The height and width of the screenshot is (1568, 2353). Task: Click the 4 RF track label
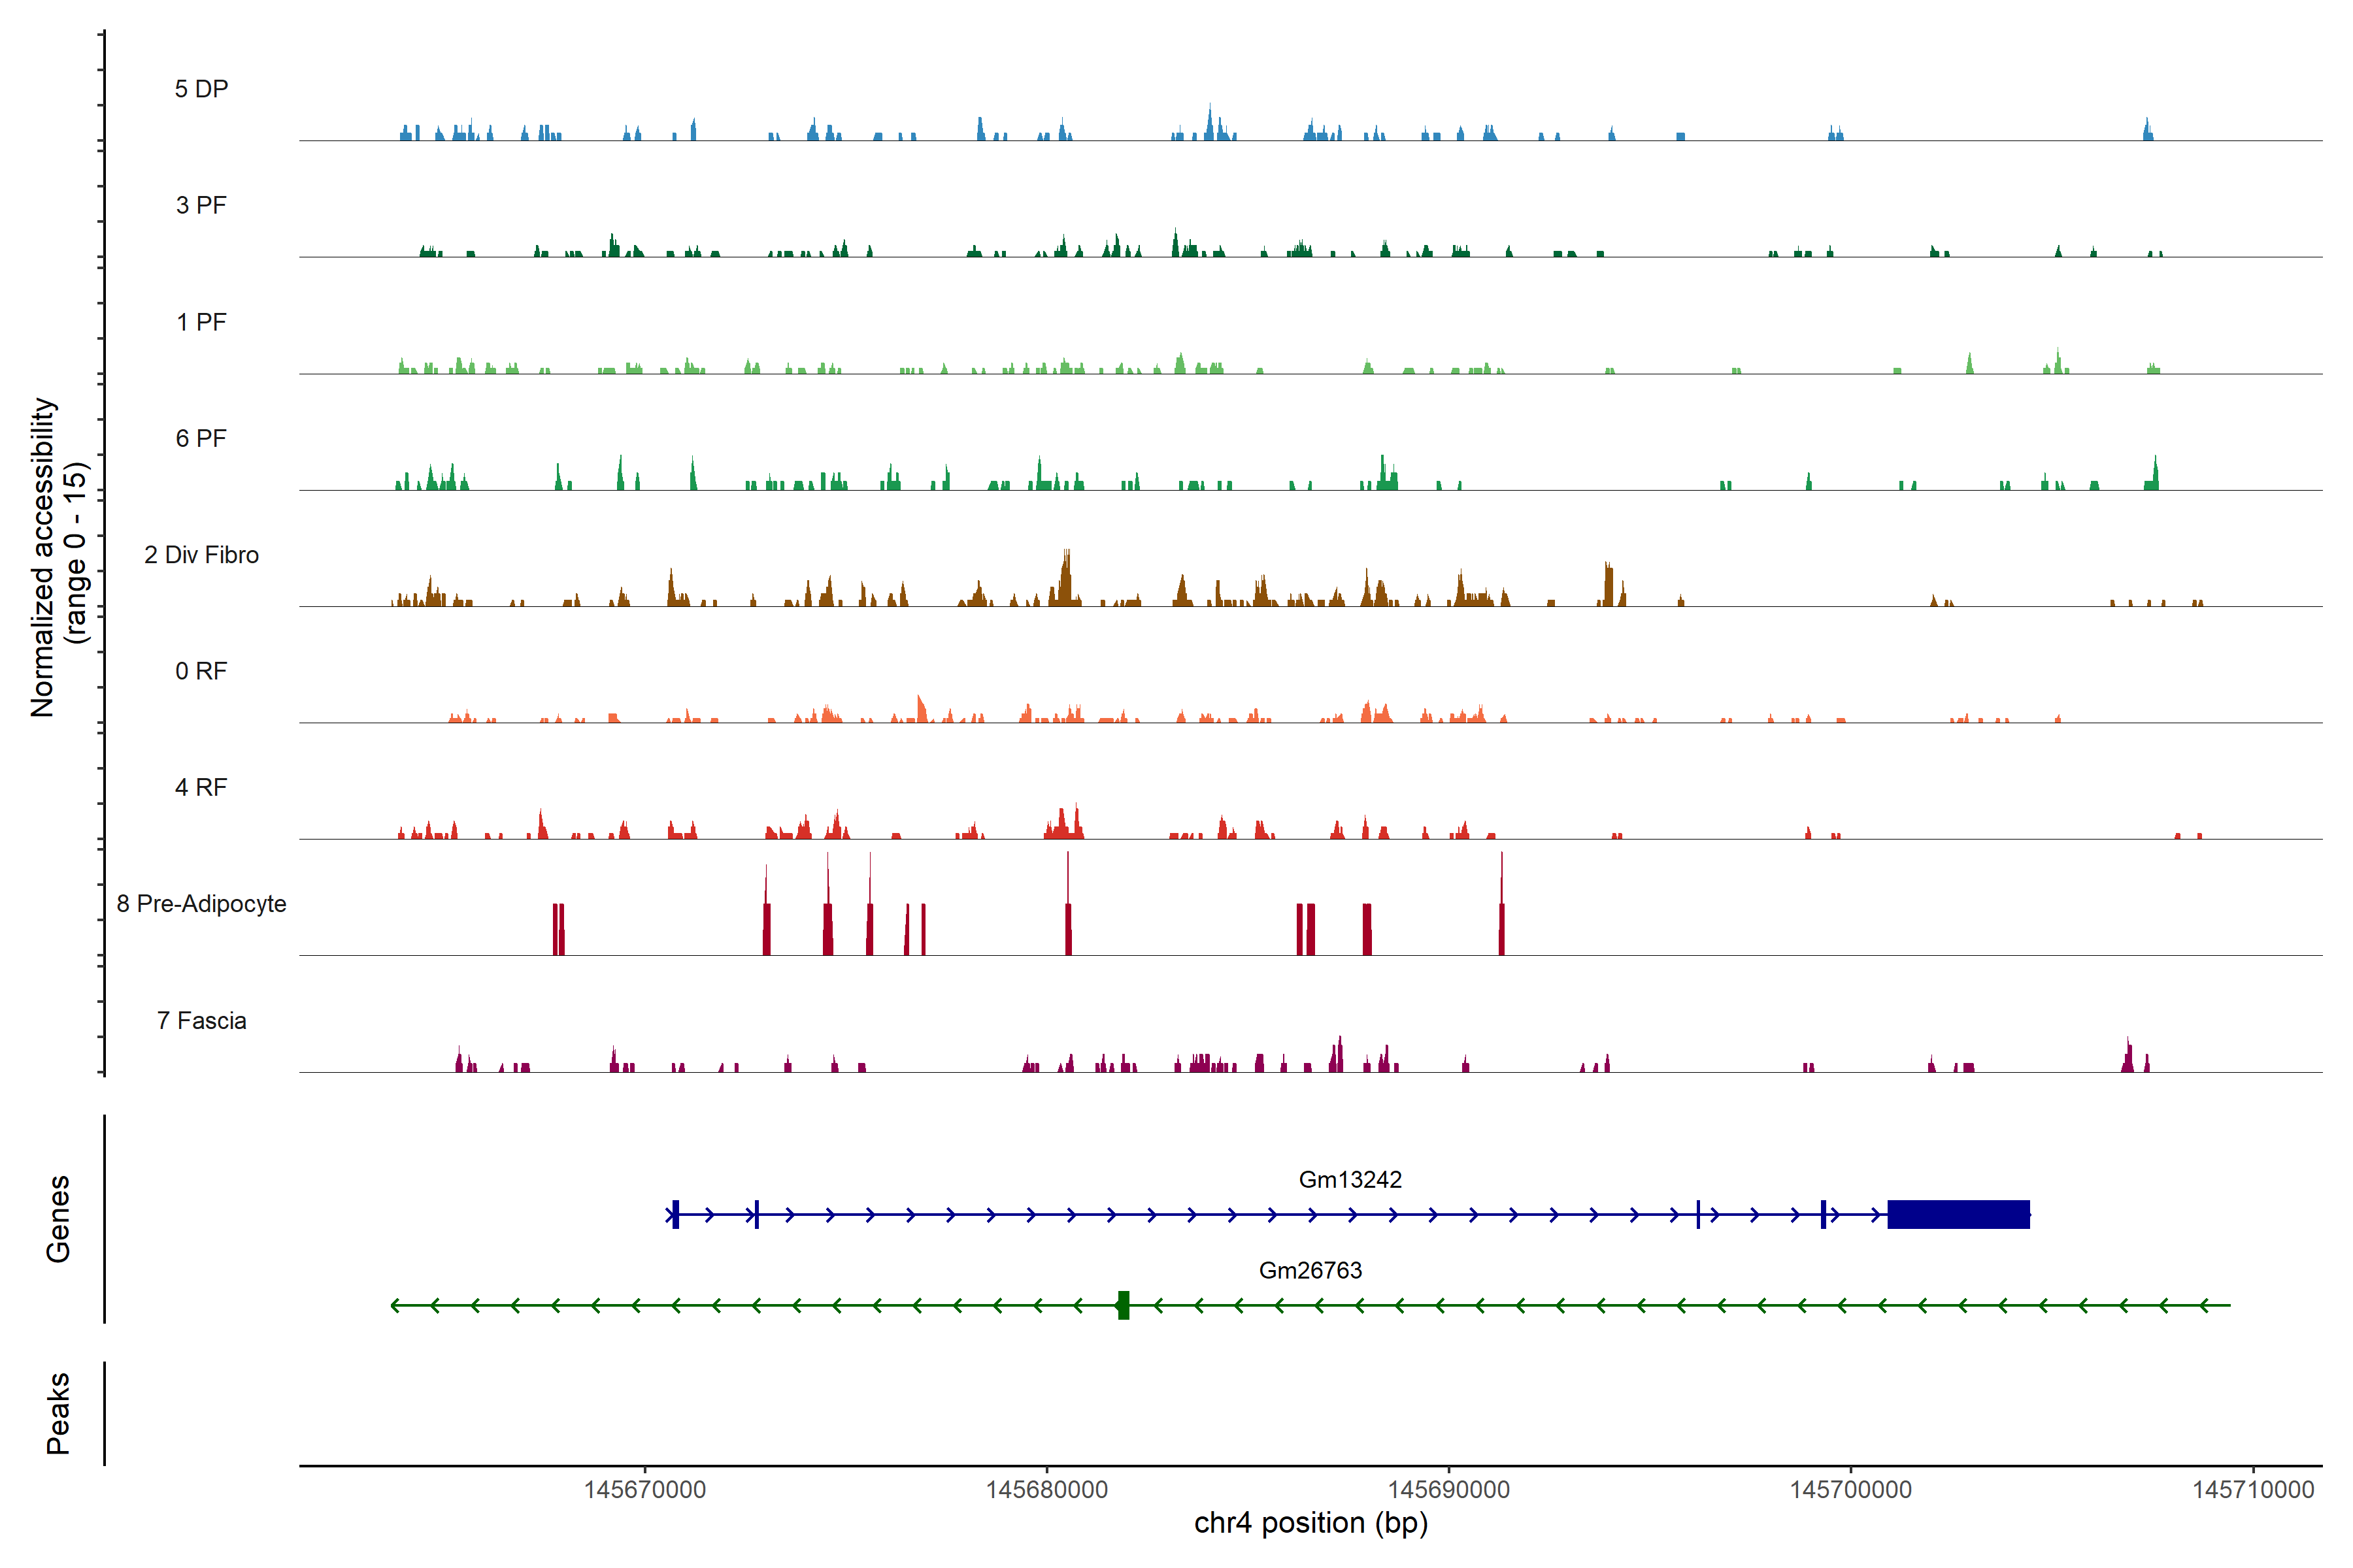coord(201,787)
